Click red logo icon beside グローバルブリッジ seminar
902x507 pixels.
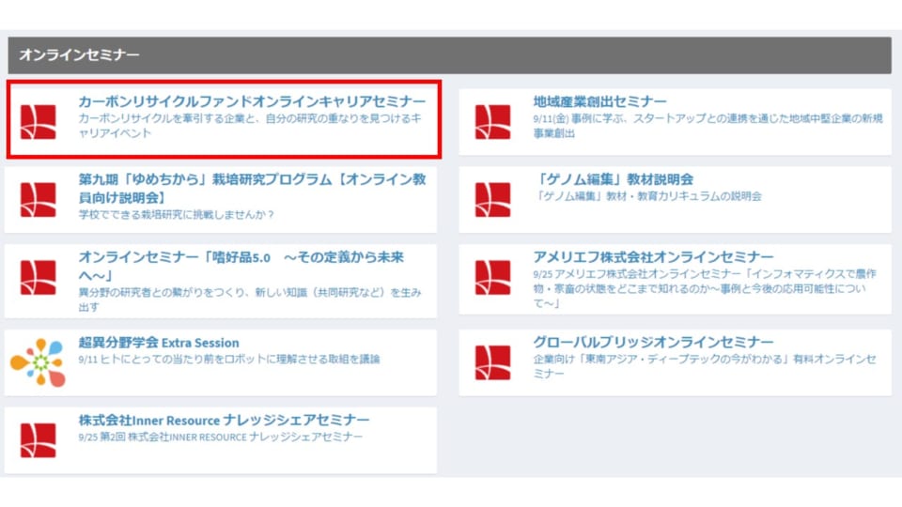click(x=493, y=362)
